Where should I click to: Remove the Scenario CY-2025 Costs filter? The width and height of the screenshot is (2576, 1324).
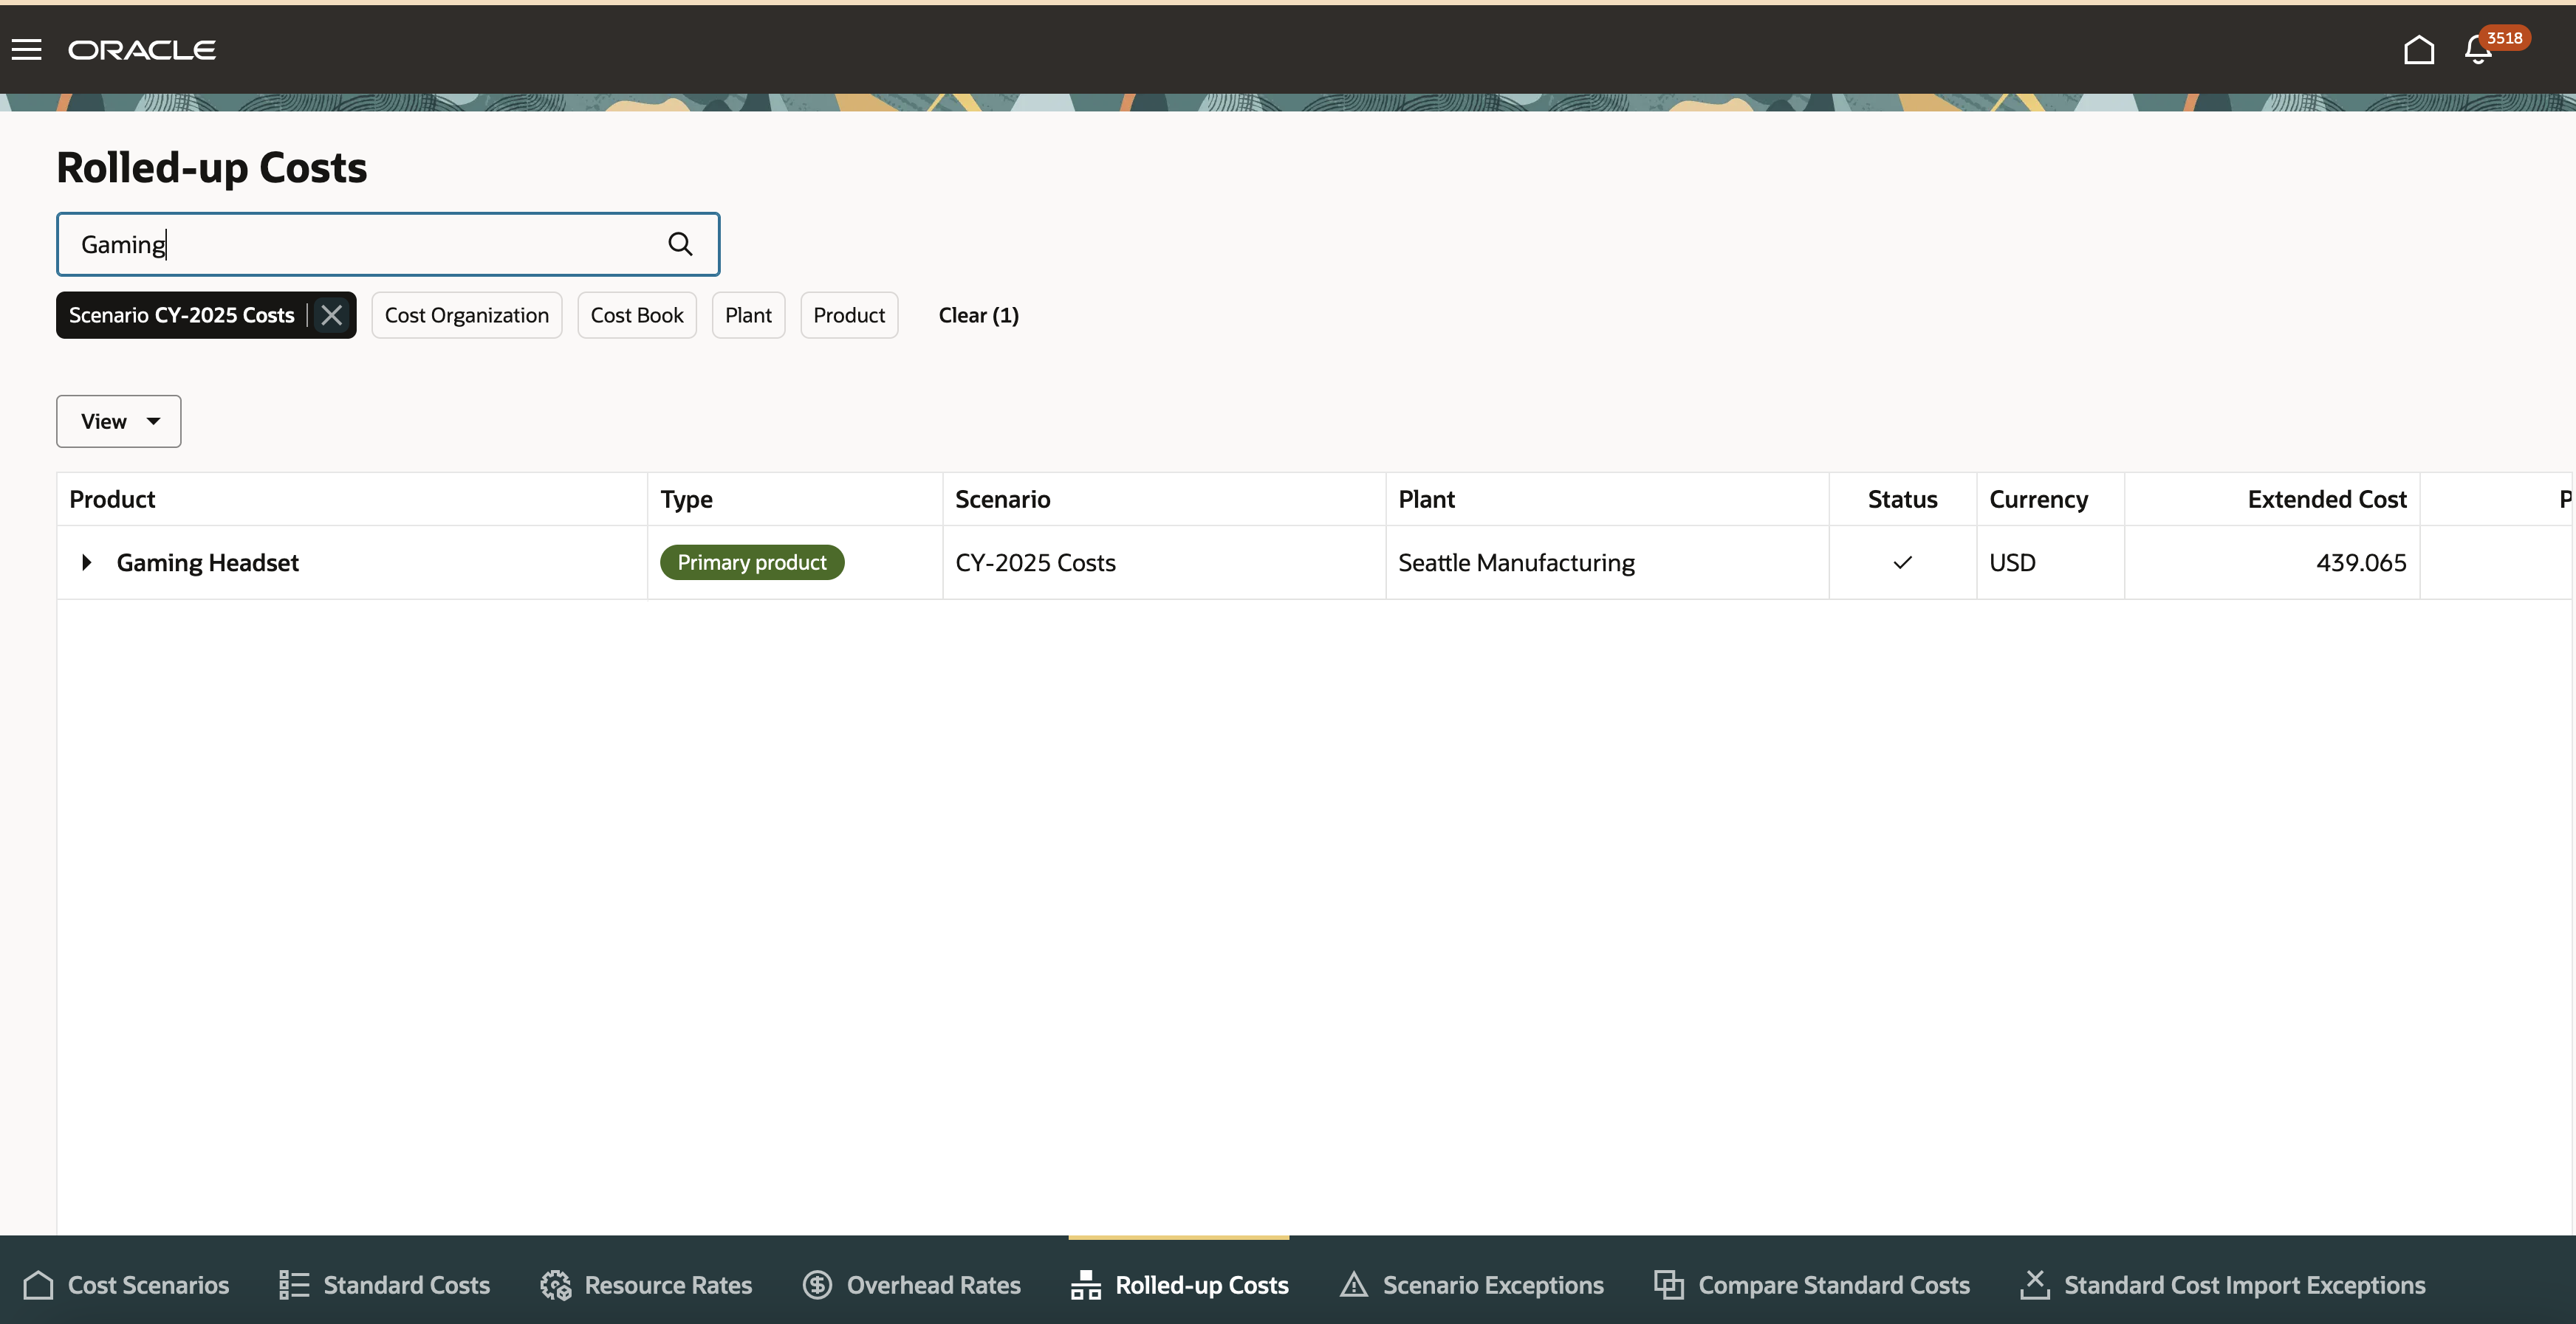332,316
